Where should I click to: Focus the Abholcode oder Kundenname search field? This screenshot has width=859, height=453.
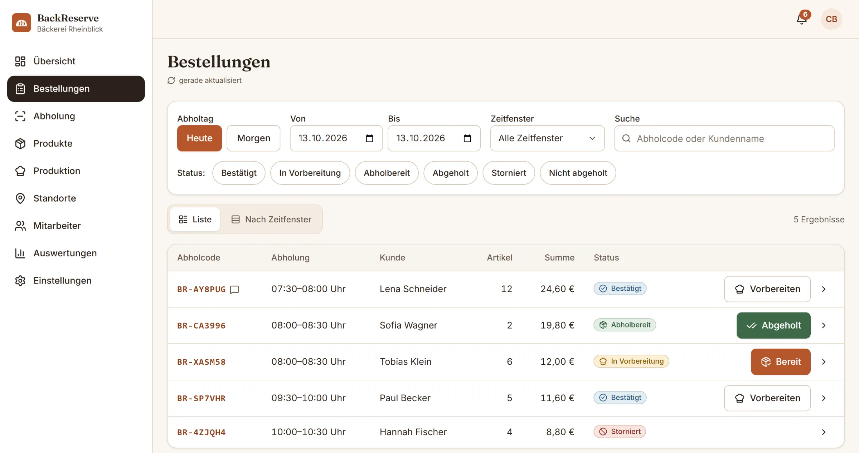tap(724, 138)
